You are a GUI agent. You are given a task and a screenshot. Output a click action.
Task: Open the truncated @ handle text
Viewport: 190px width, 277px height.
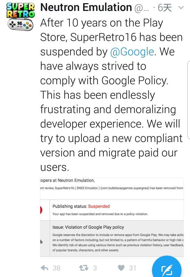click(x=142, y=8)
